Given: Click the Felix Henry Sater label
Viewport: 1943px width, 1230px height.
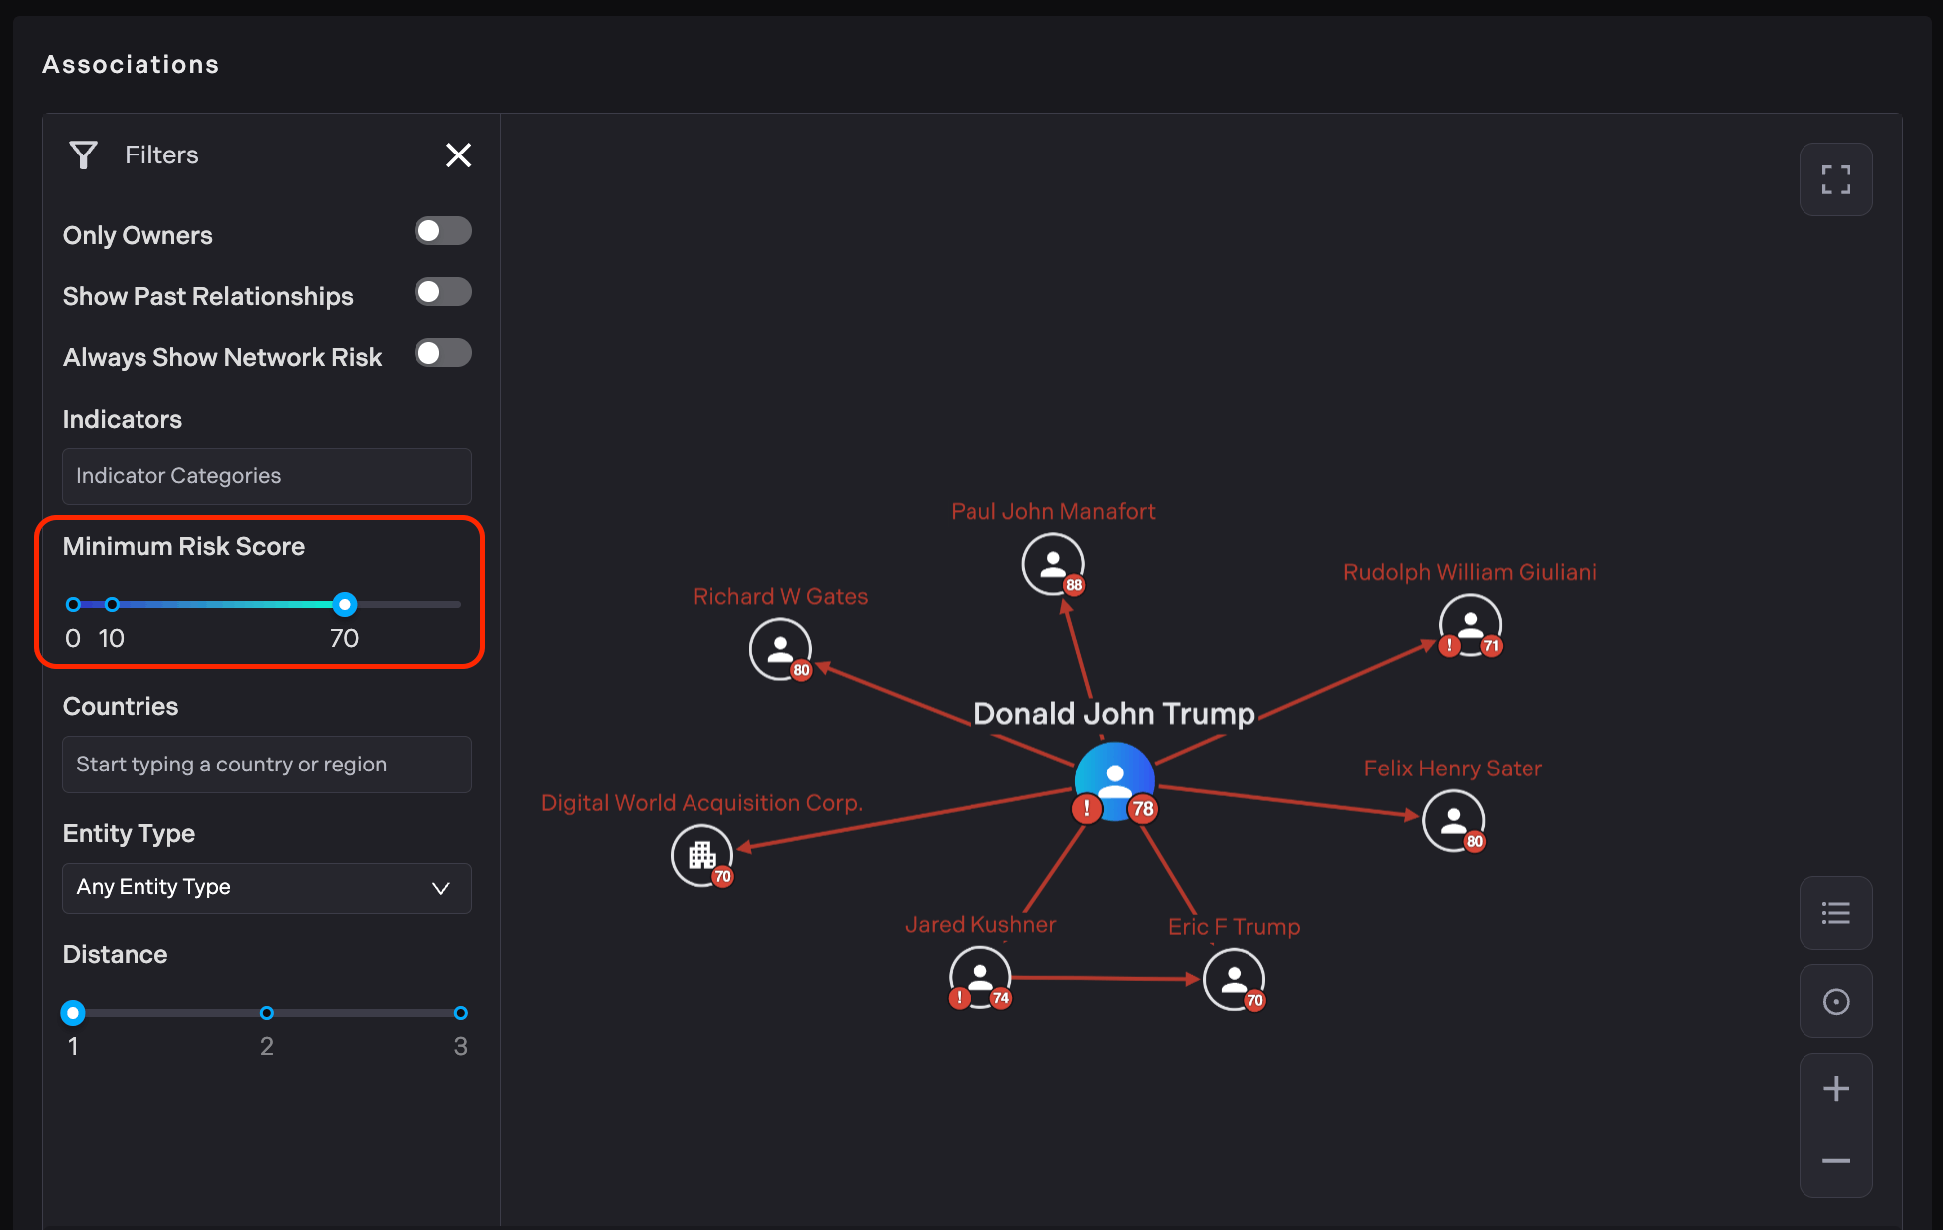Looking at the screenshot, I should click(1452, 769).
